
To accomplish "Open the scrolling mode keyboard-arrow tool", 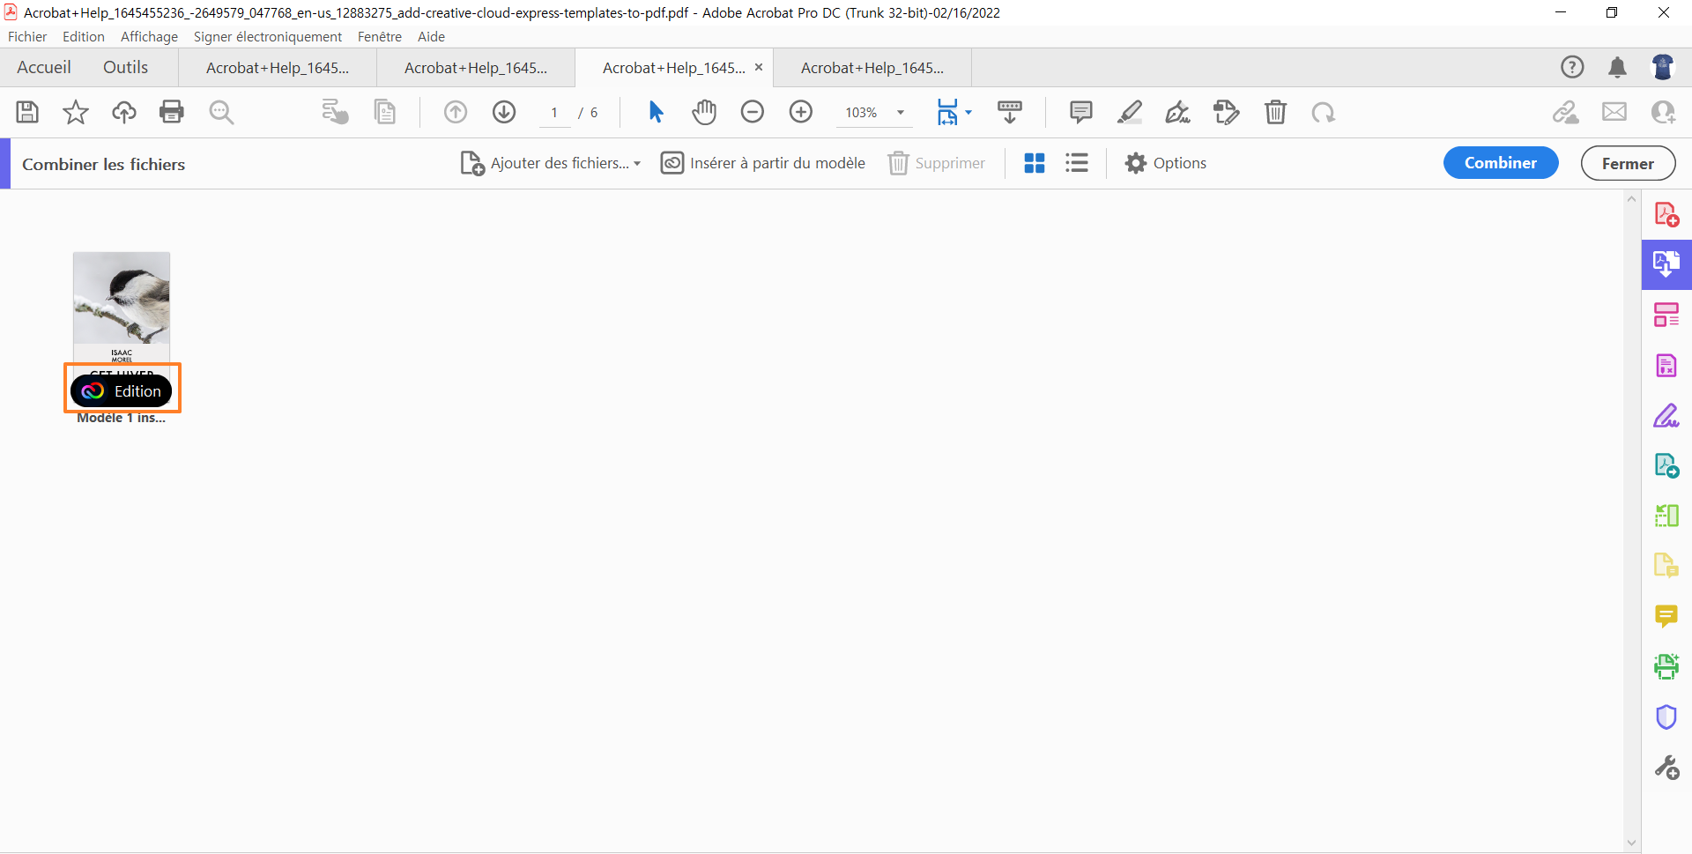I will click(x=1009, y=112).
